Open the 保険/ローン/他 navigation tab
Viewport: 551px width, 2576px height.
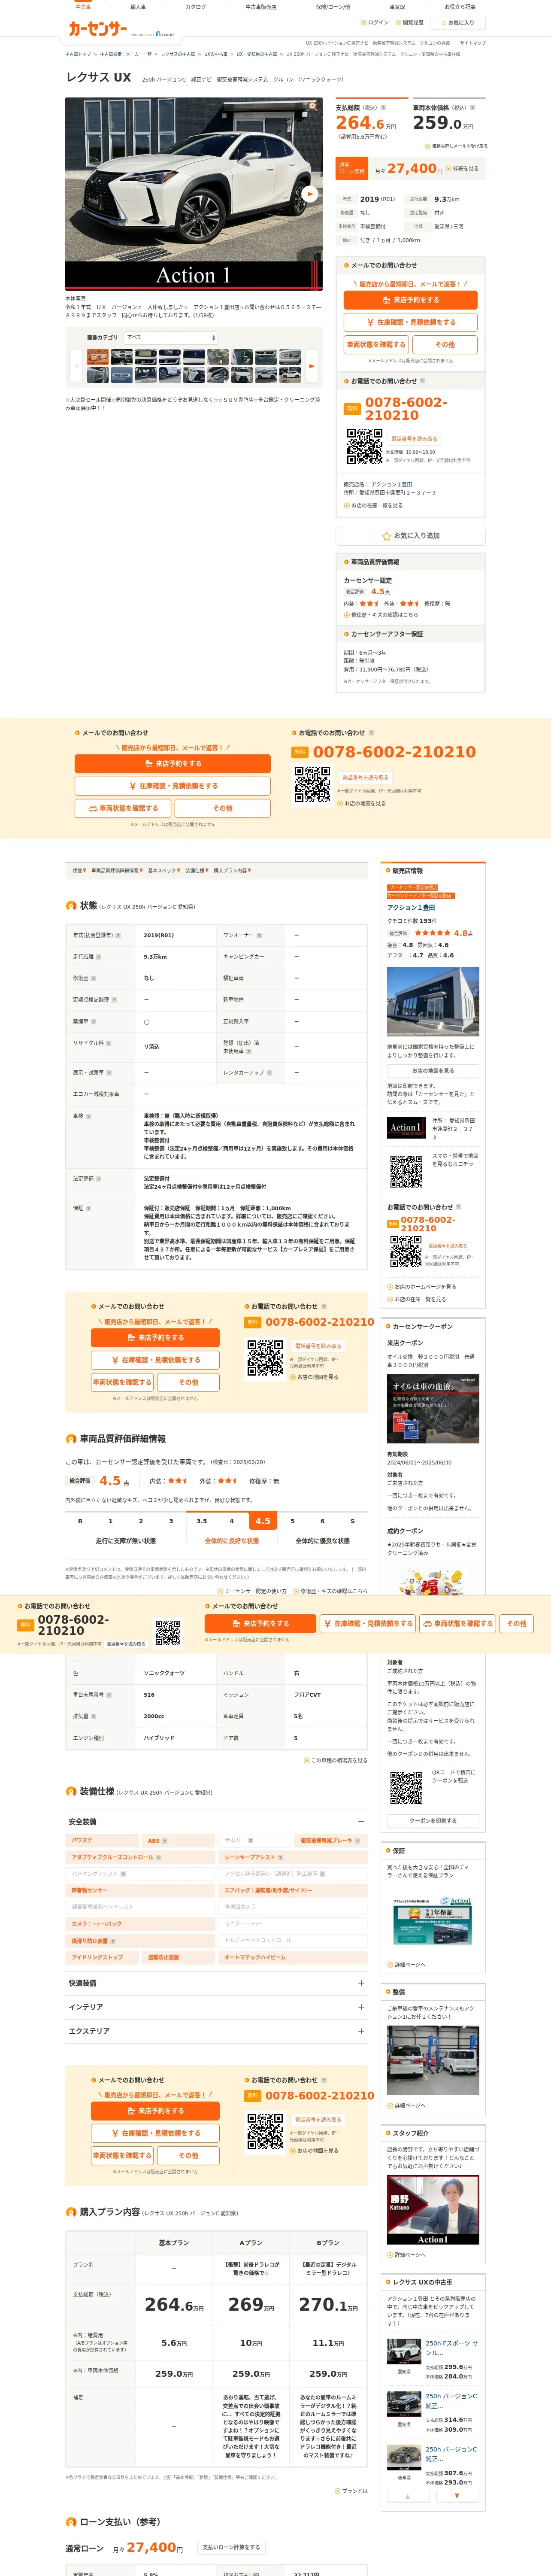point(333,7)
